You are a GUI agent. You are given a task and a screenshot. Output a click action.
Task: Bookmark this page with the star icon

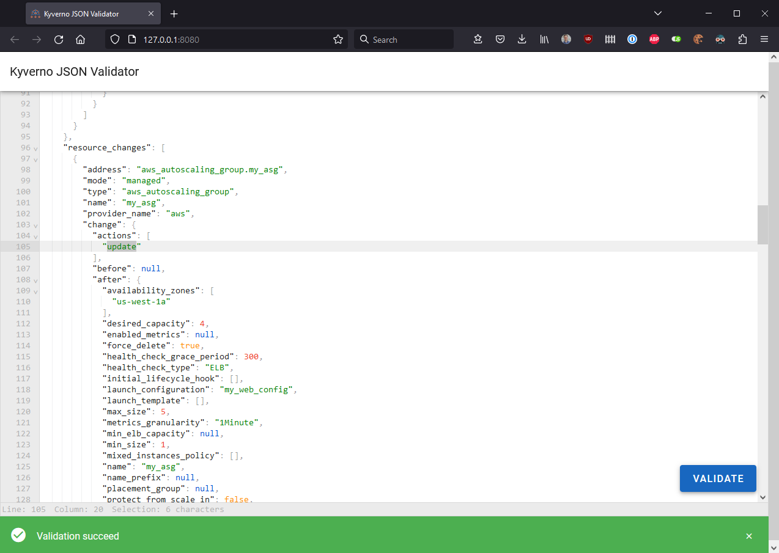pyautogui.click(x=338, y=39)
